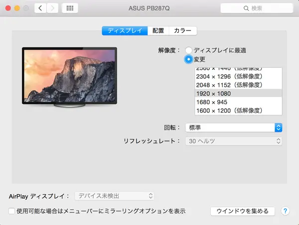This screenshot has height=225, width=299.
Task: Minimize the window with the yellow button
Action: click(x=17, y=8)
